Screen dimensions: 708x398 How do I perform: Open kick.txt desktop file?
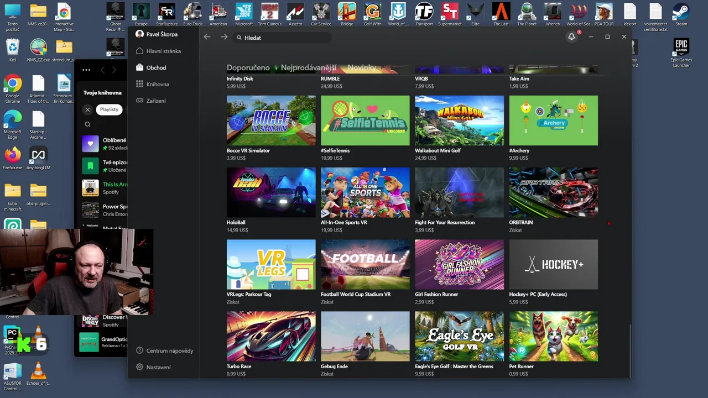click(x=629, y=15)
